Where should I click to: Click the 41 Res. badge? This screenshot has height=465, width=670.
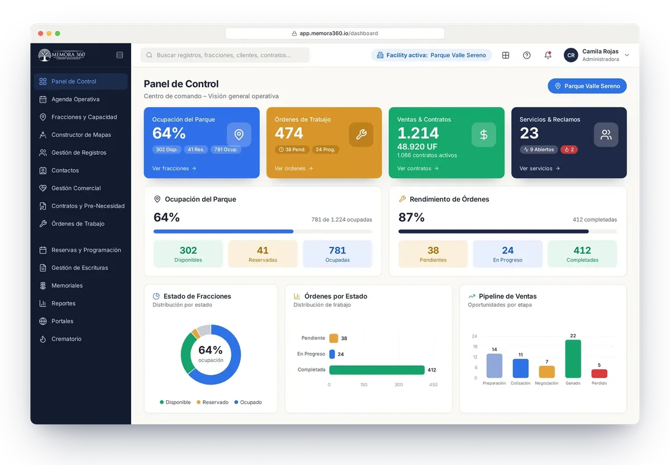point(196,150)
